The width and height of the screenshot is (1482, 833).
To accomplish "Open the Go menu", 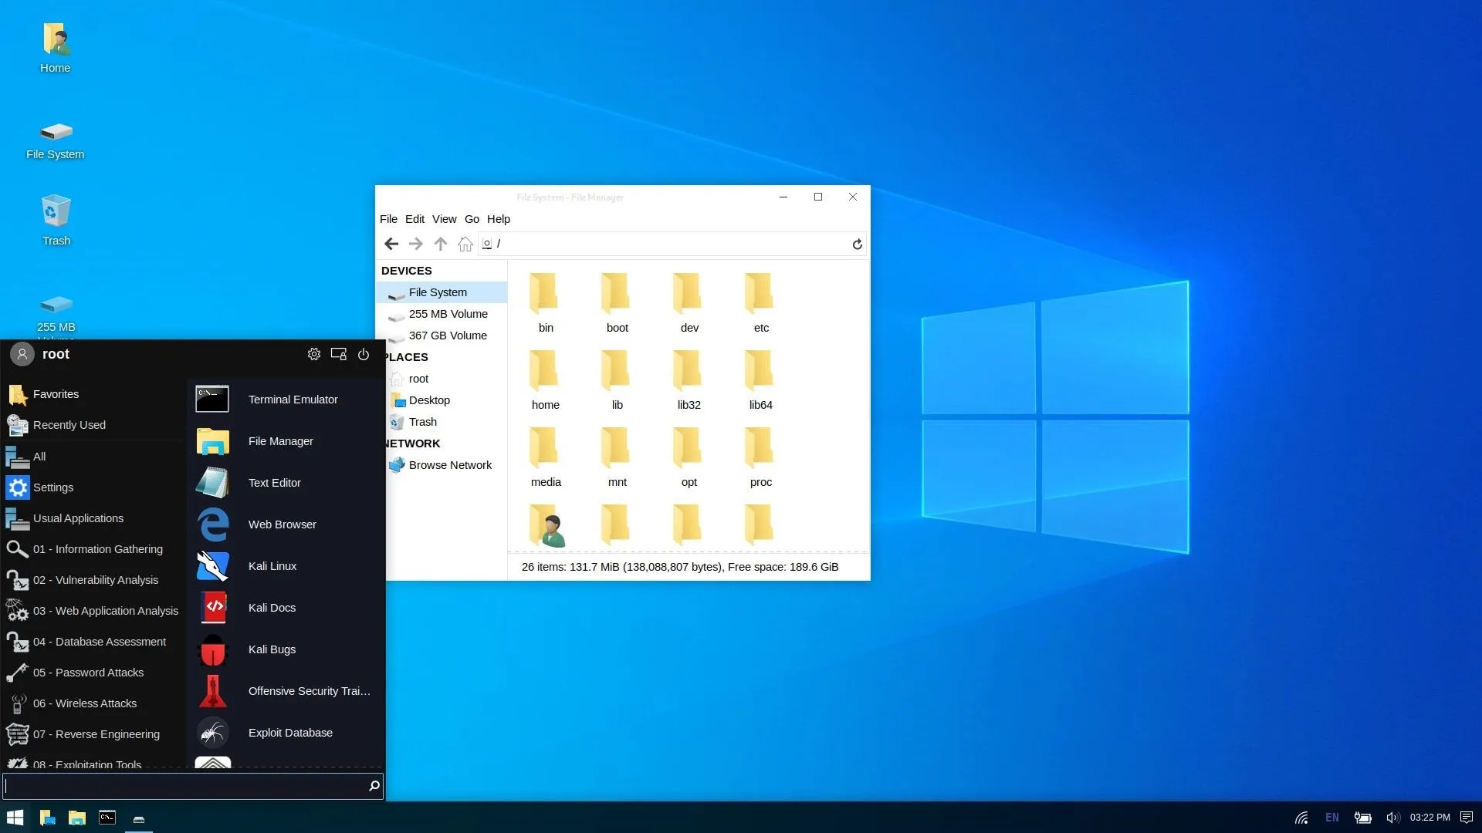I will tap(472, 219).
